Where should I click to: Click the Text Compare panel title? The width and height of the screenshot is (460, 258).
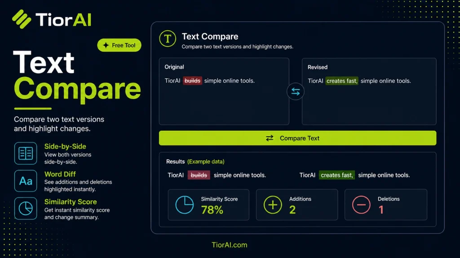pyautogui.click(x=210, y=36)
